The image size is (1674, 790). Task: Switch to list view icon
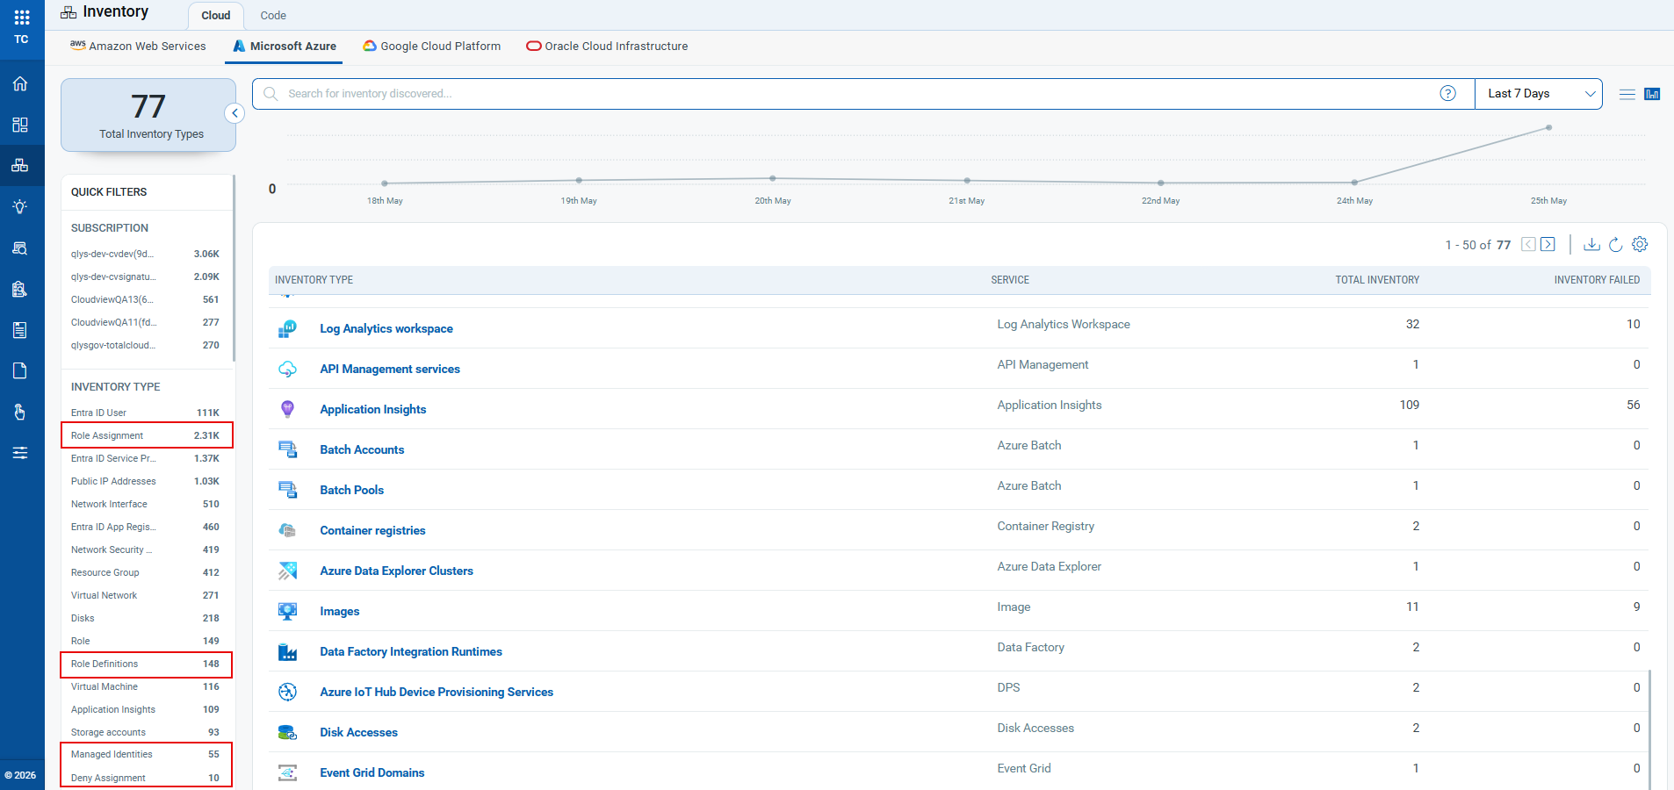click(1627, 94)
